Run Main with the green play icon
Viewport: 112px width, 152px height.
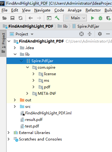pyautogui.click(x=92, y=18)
